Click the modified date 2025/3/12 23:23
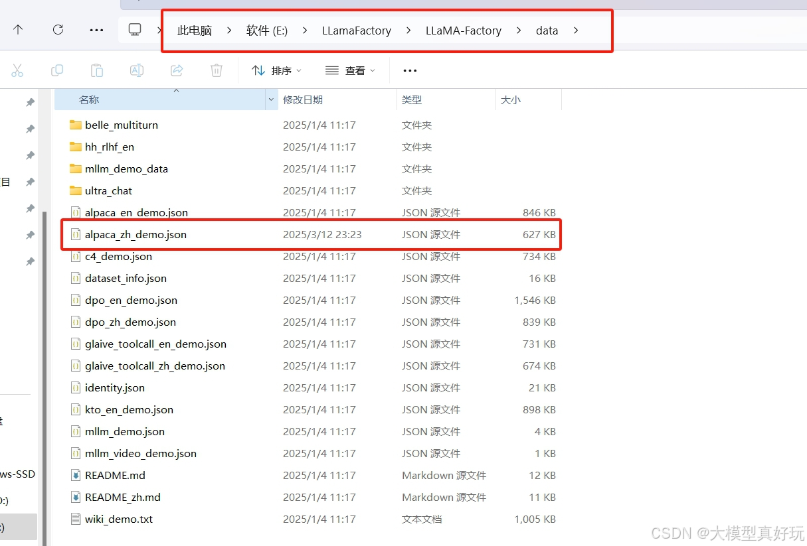The width and height of the screenshot is (807, 546). pos(323,234)
